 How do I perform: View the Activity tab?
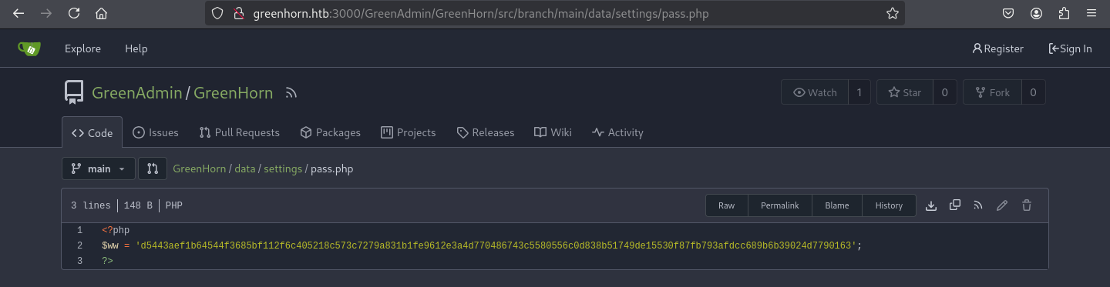617,132
